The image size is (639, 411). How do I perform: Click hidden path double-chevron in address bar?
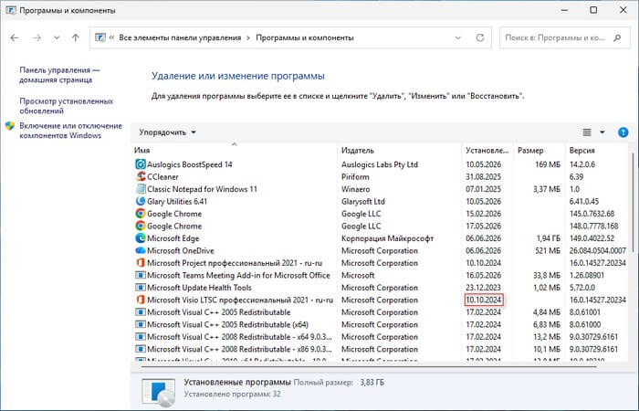click(x=111, y=38)
